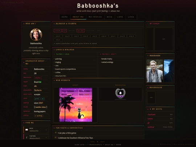Open the kaisoo ship link
Viewport: 196px width, 147px height.
pyautogui.click(x=150, y=119)
